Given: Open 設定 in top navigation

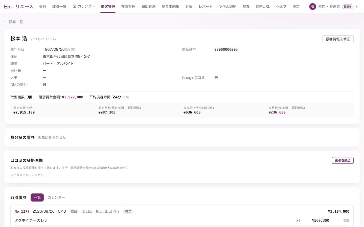Looking at the screenshot, I should click(296, 7).
